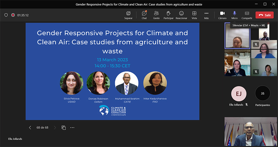Click the Climate & Clean Air Coalition logo

click(x=113, y=111)
